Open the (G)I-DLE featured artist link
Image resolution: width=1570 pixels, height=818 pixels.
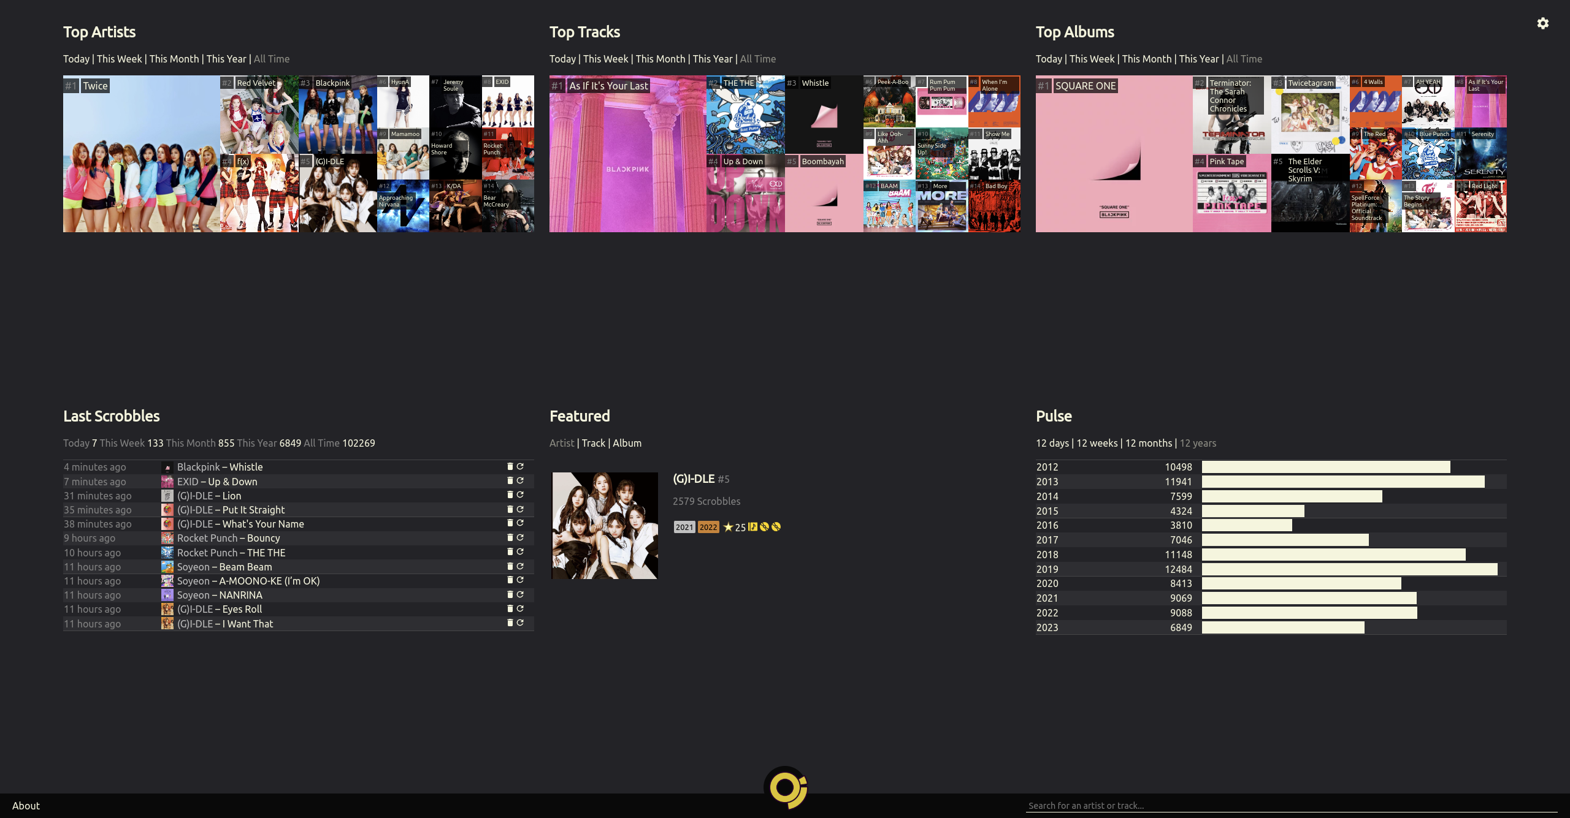point(694,479)
